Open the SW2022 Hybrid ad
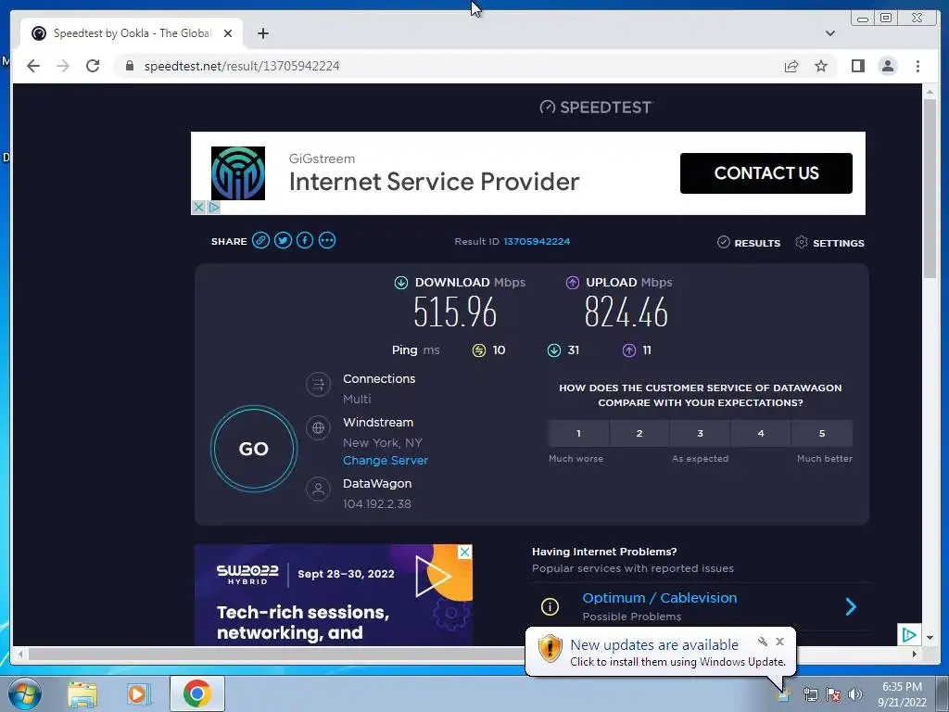The width and height of the screenshot is (949, 712). [334, 596]
